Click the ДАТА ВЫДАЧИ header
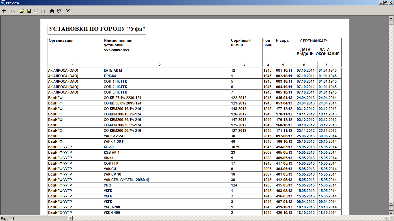Image resolution: width=394 pixels, height=221 pixels. (305, 52)
